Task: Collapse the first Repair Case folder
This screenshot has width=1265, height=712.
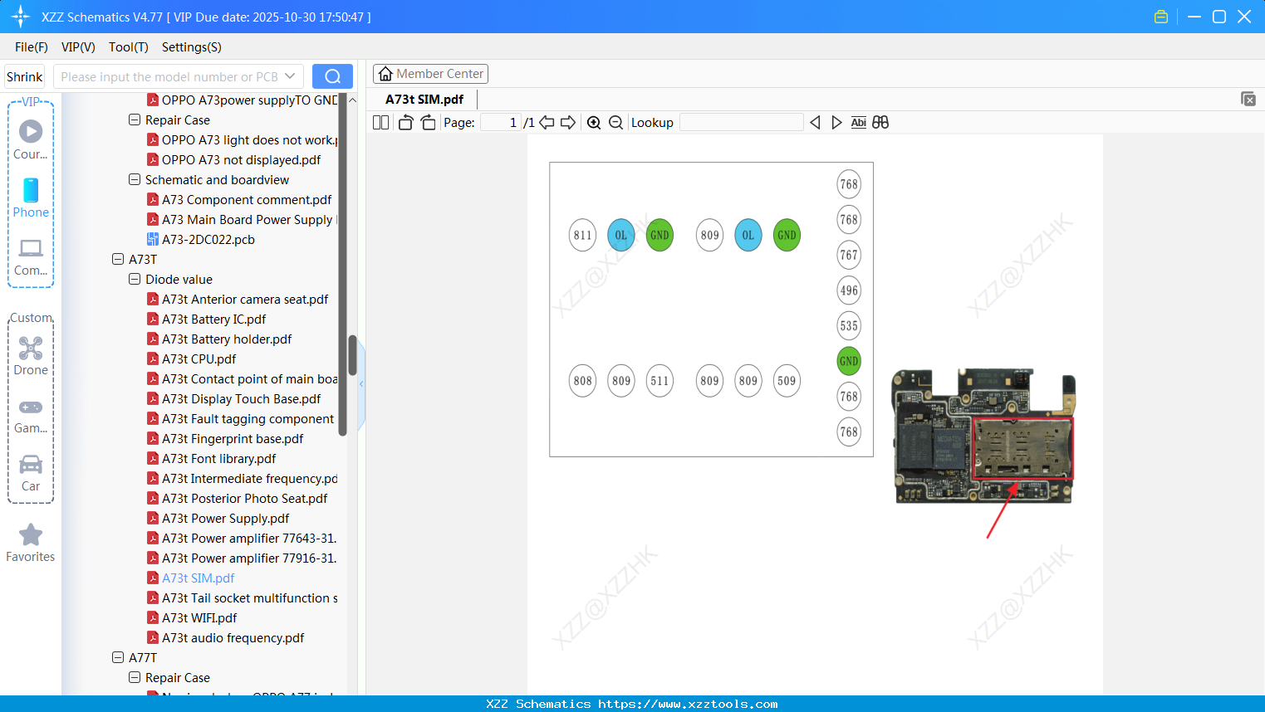Action: [x=135, y=119]
